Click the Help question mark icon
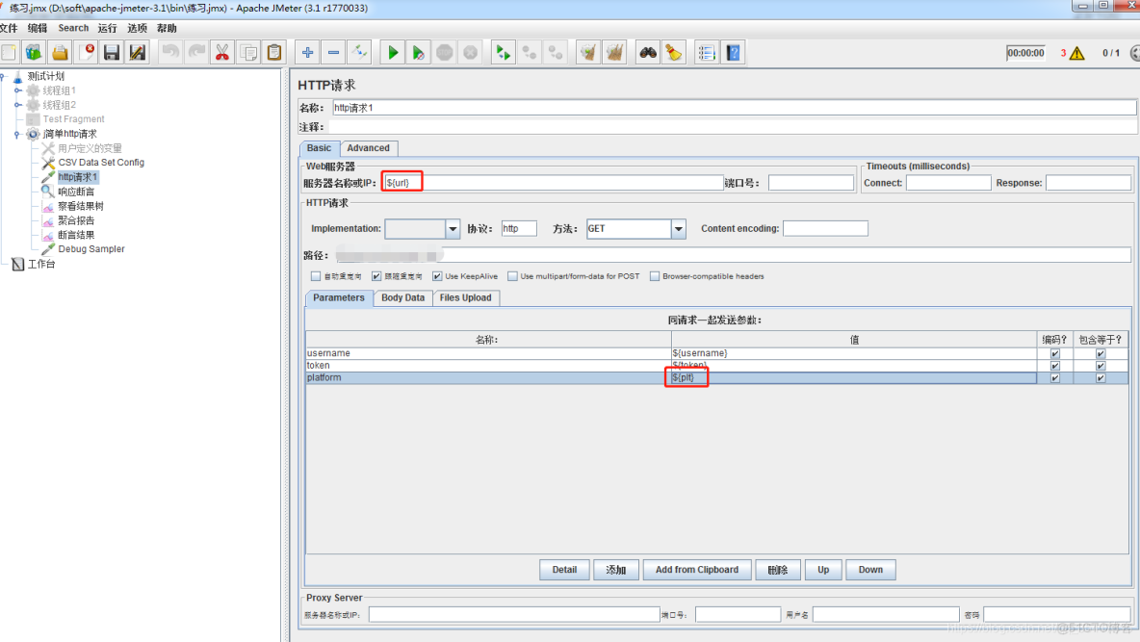Image resolution: width=1140 pixels, height=642 pixels. click(734, 53)
